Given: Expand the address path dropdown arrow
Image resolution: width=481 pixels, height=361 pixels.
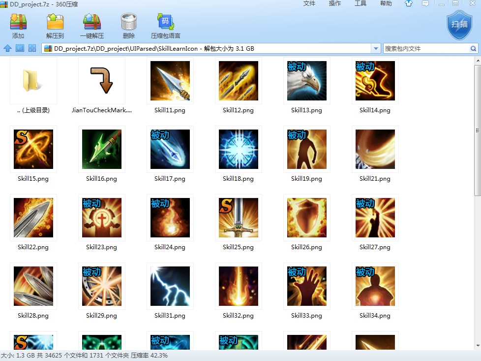Looking at the screenshot, I should pyautogui.click(x=376, y=49).
